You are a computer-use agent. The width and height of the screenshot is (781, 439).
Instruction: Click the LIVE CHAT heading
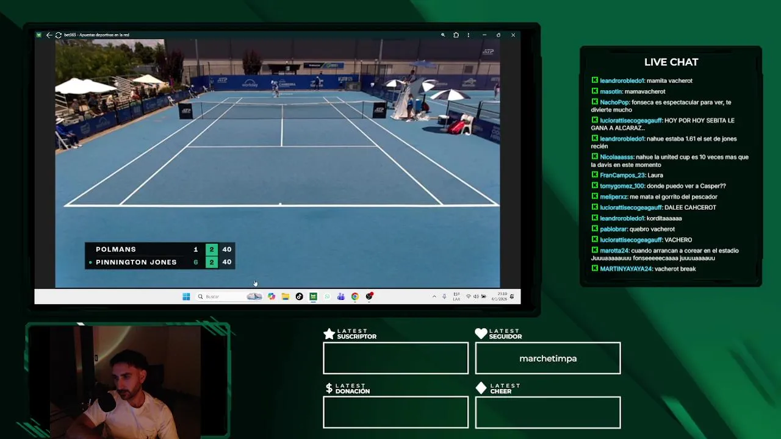point(671,62)
